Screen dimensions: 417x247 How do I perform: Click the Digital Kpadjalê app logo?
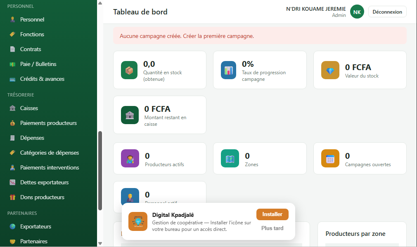[x=138, y=221]
